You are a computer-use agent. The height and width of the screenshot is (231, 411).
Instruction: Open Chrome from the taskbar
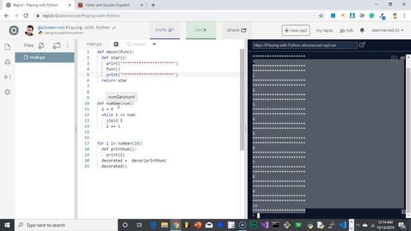tap(176, 225)
